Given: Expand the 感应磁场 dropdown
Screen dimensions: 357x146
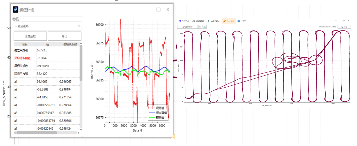Looking at the screenshot, I should coord(79,26).
